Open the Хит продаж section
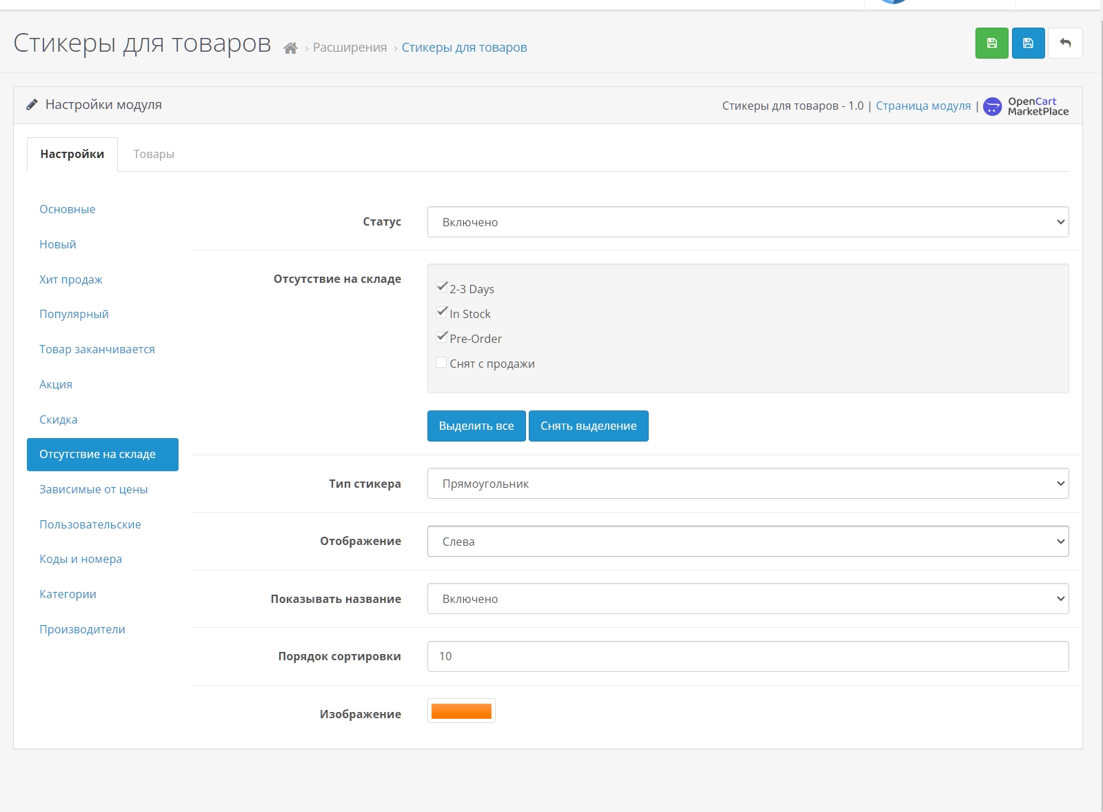The width and height of the screenshot is (1103, 812). click(x=71, y=279)
